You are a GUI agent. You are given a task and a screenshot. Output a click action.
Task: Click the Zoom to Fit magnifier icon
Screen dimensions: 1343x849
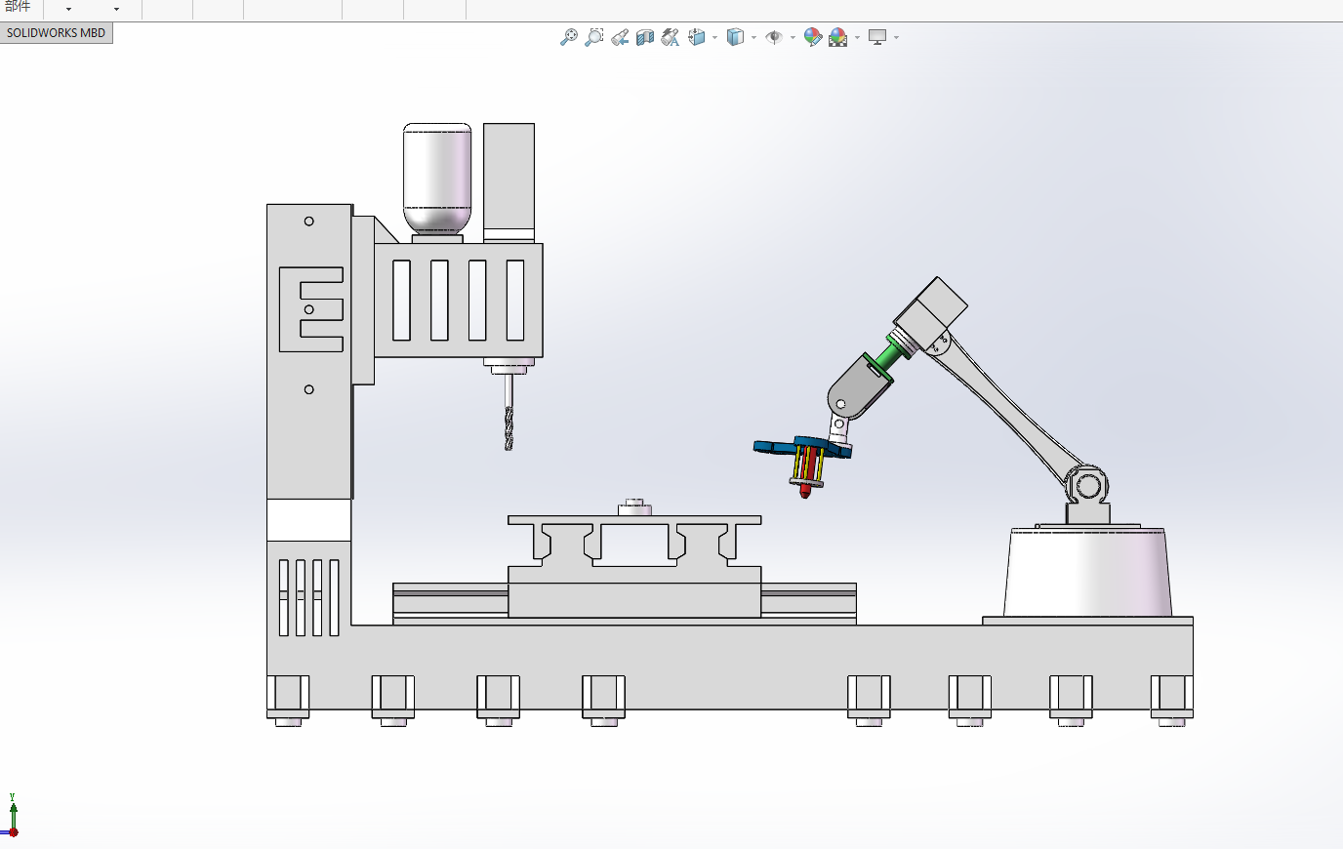(569, 37)
